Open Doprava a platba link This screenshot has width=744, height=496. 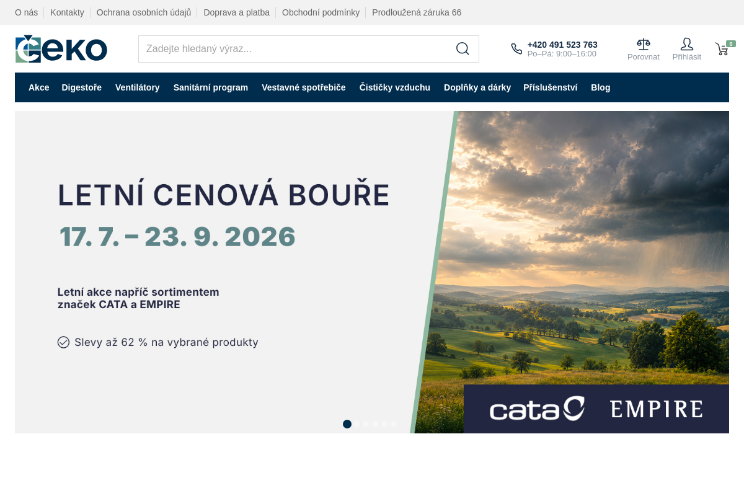pyautogui.click(x=236, y=12)
